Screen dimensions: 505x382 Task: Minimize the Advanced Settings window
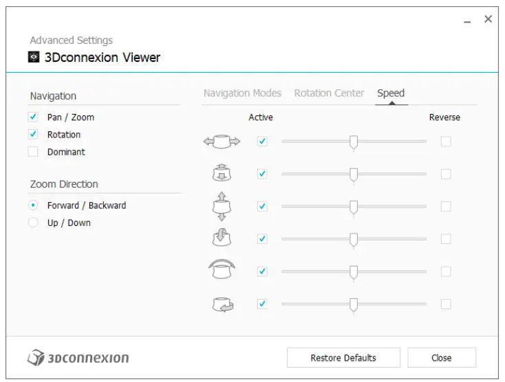click(x=468, y=21)
